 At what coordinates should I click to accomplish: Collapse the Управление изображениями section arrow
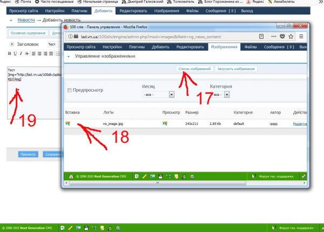69,57
